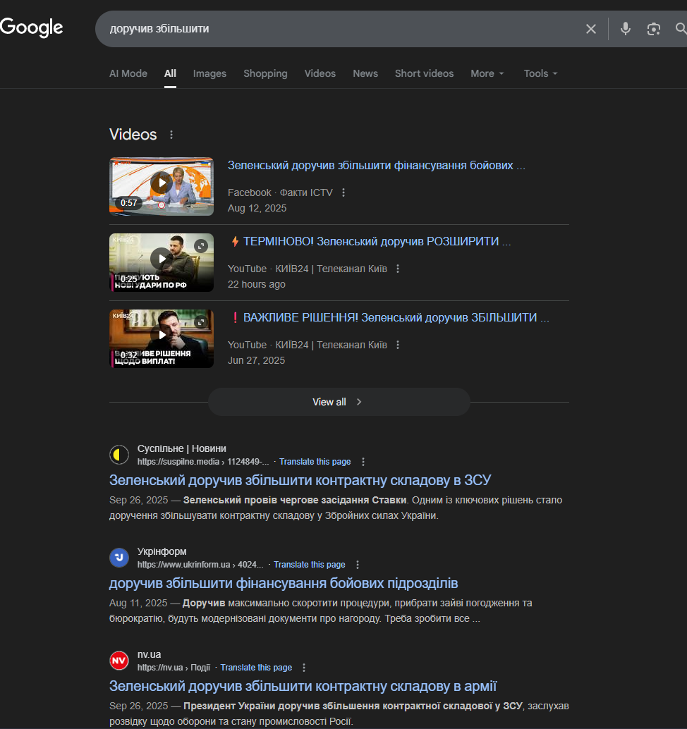The width and height of the screenshot is (687, 729).
Task: Open options for the Укрінформ result
Action: [358, 565]
